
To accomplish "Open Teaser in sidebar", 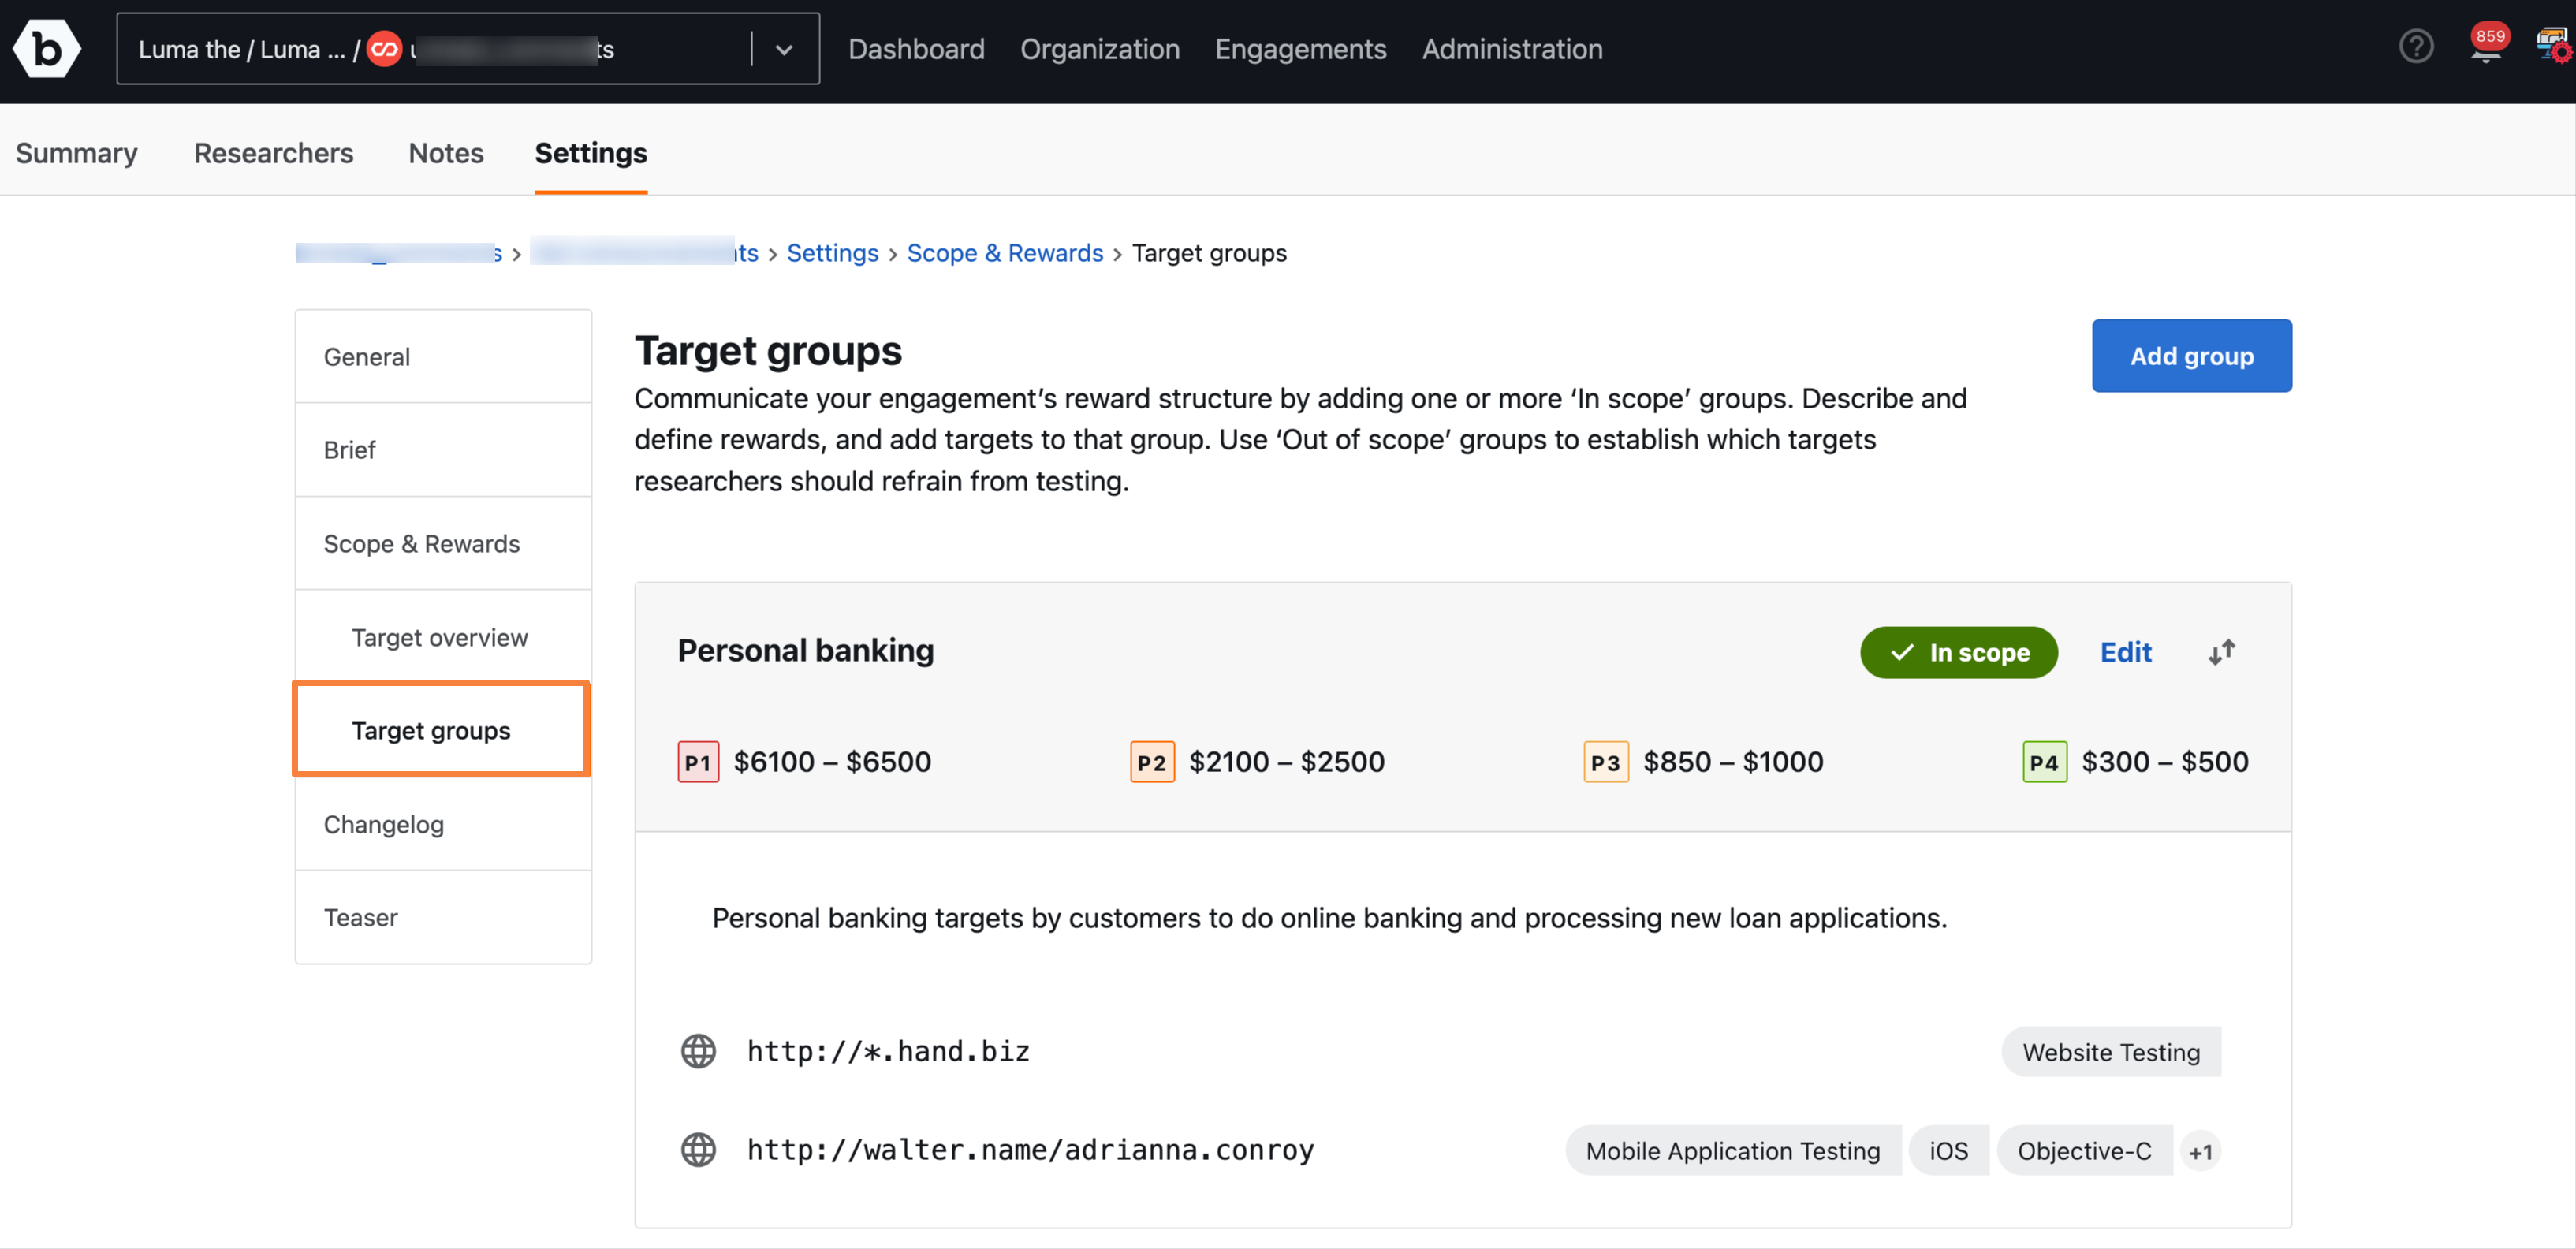I will point(443,917).
